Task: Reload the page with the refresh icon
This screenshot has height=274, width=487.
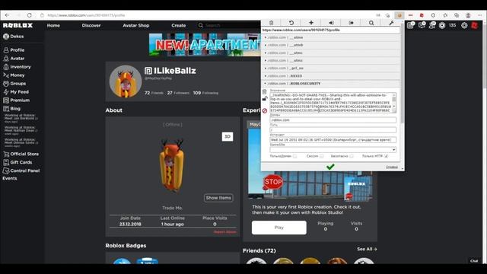Action: pyautogui.click(x=29, y=15)
